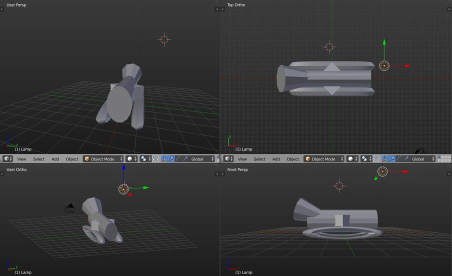Click editor type cube icon in left header

tap(6, 159)
